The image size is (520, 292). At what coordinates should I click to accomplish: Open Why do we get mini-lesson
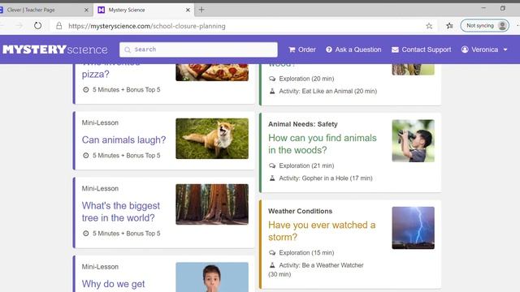113,284
